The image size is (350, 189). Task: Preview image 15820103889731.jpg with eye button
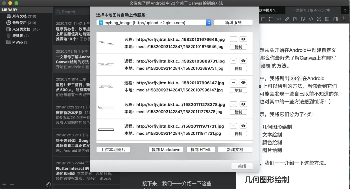[x=243, y=61]
